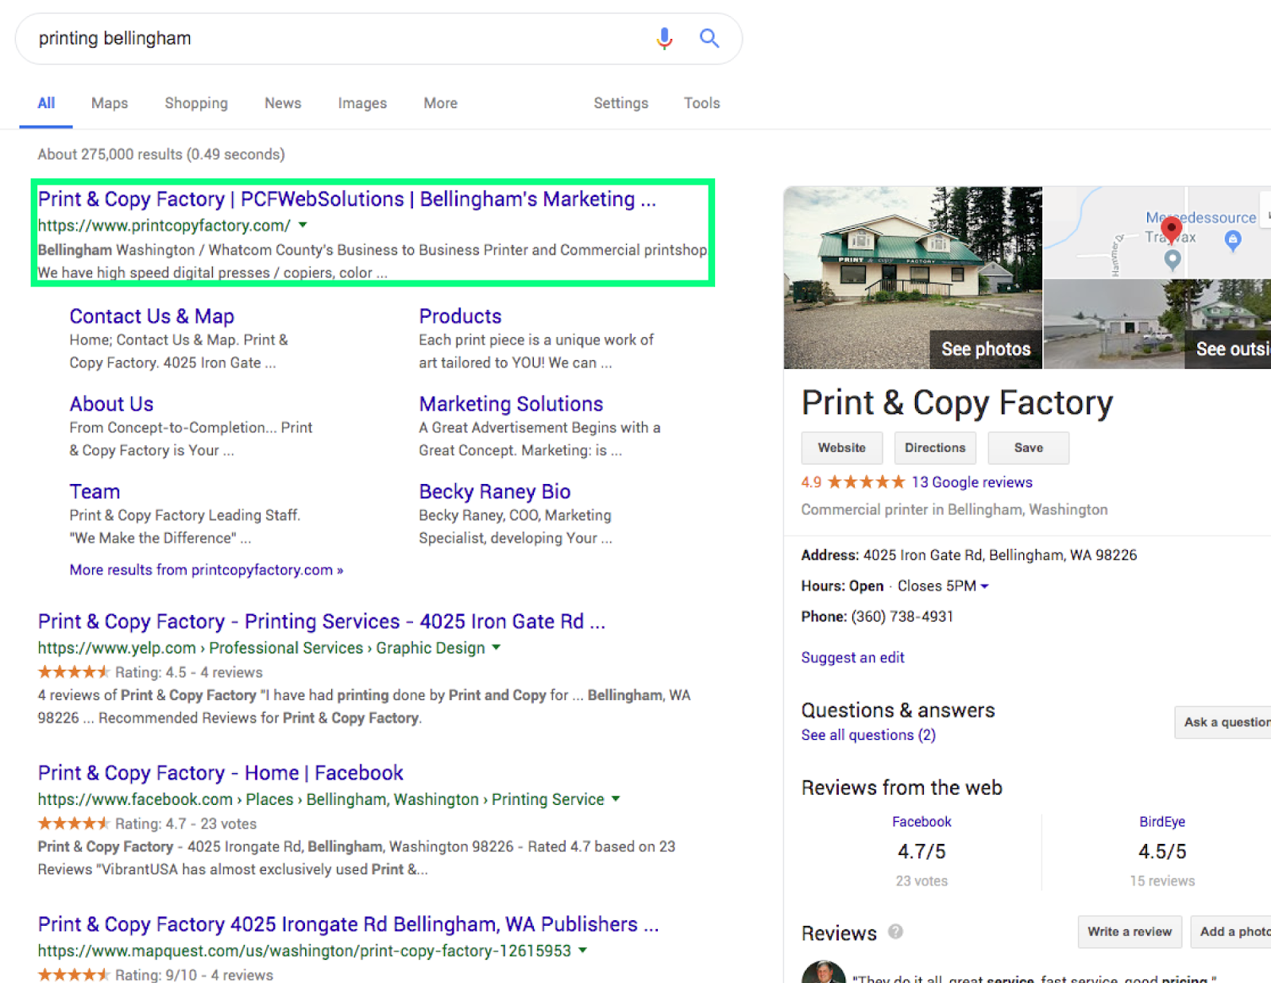Open the Facebook reviews from the web link

[921, 822]
